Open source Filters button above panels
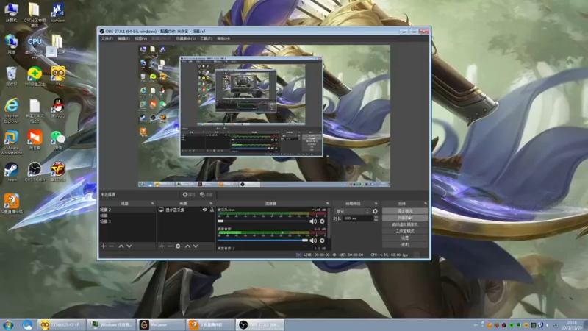 [x=207, y=194]
